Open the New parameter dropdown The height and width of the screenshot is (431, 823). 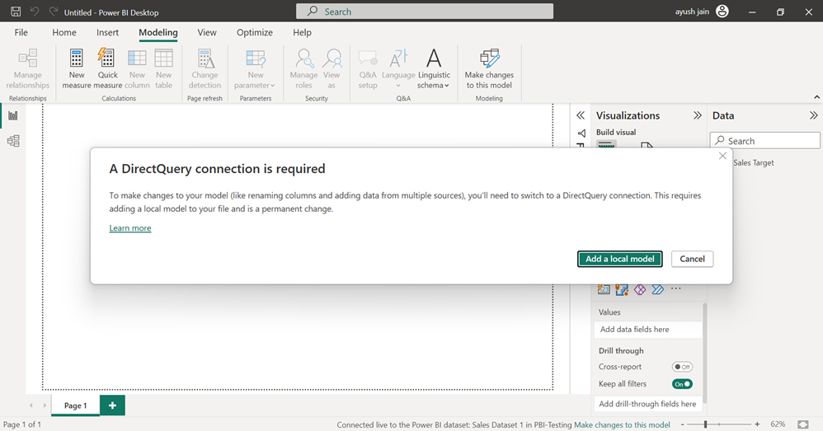click(255, 69)
